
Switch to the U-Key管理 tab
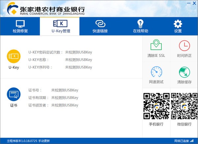pos(60,26)
